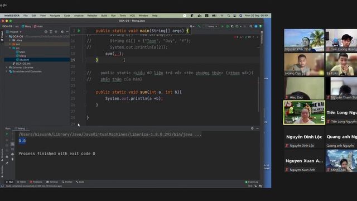Open the Build menu
The width and height of the screenshot is (357, 201).
104,16
